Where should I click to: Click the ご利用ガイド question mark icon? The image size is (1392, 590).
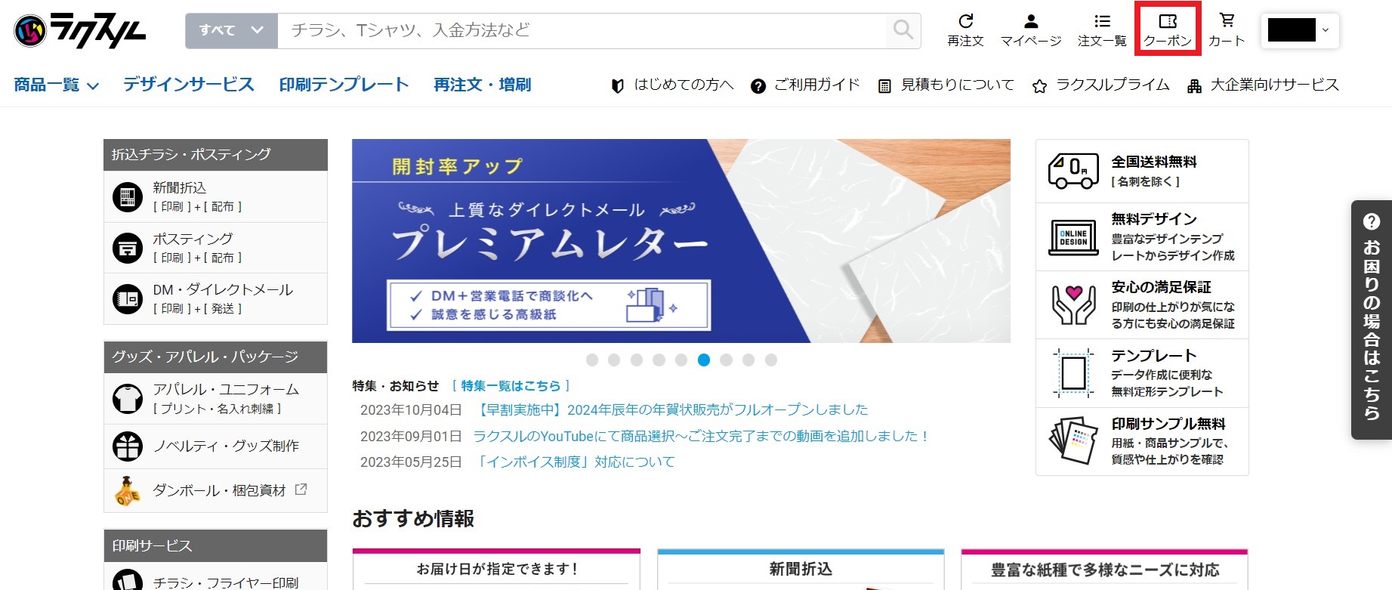[x=758, y=86]
